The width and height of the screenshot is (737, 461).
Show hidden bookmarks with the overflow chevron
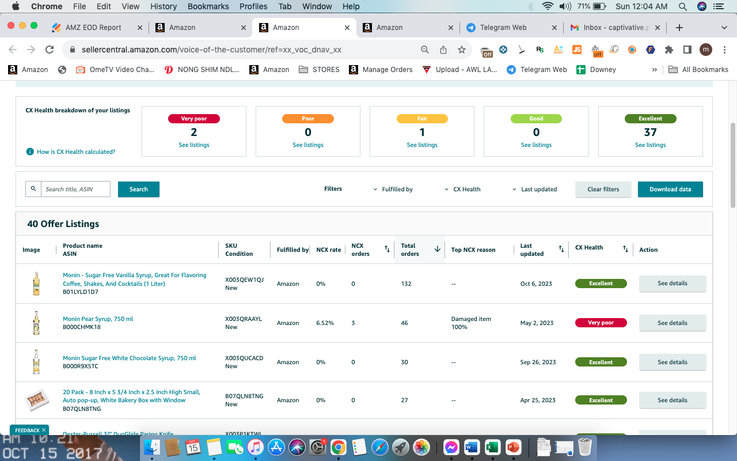pyautogui.click(x=654, y=70)
